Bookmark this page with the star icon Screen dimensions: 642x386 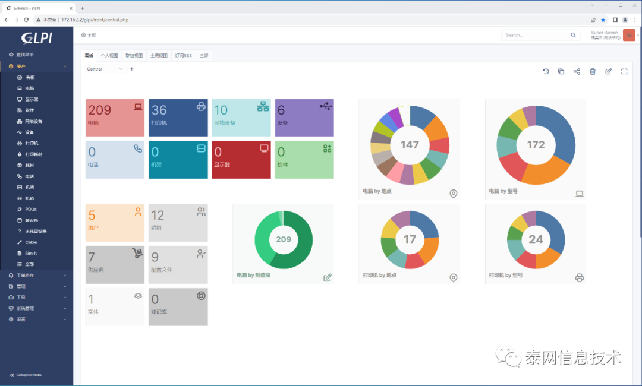pos(603,20)
